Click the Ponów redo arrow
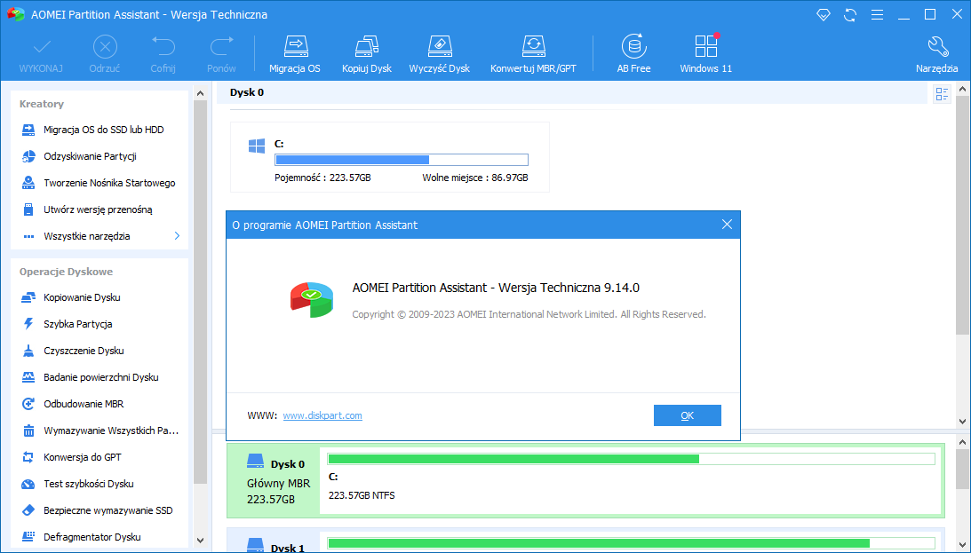The height and width of the screenshot is (553, 971). click(x=221, y=47)
